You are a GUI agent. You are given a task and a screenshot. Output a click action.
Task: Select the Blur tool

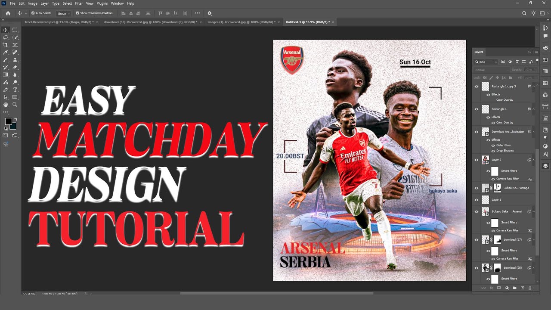[15, 74]
